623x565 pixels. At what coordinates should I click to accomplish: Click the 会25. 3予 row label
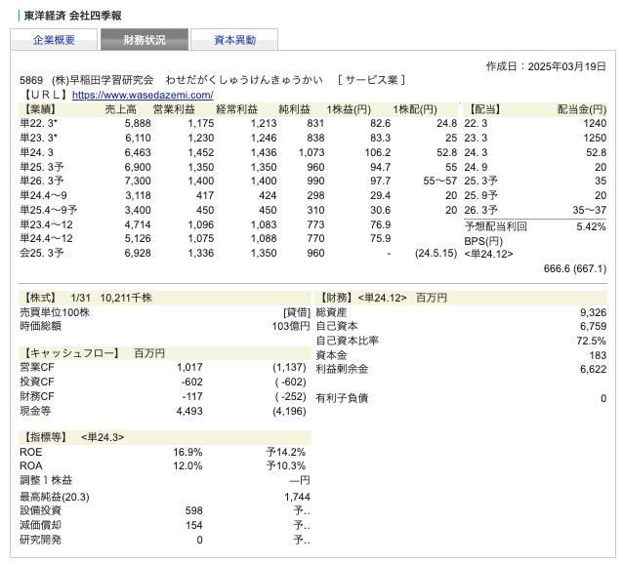tap(42, 253)
